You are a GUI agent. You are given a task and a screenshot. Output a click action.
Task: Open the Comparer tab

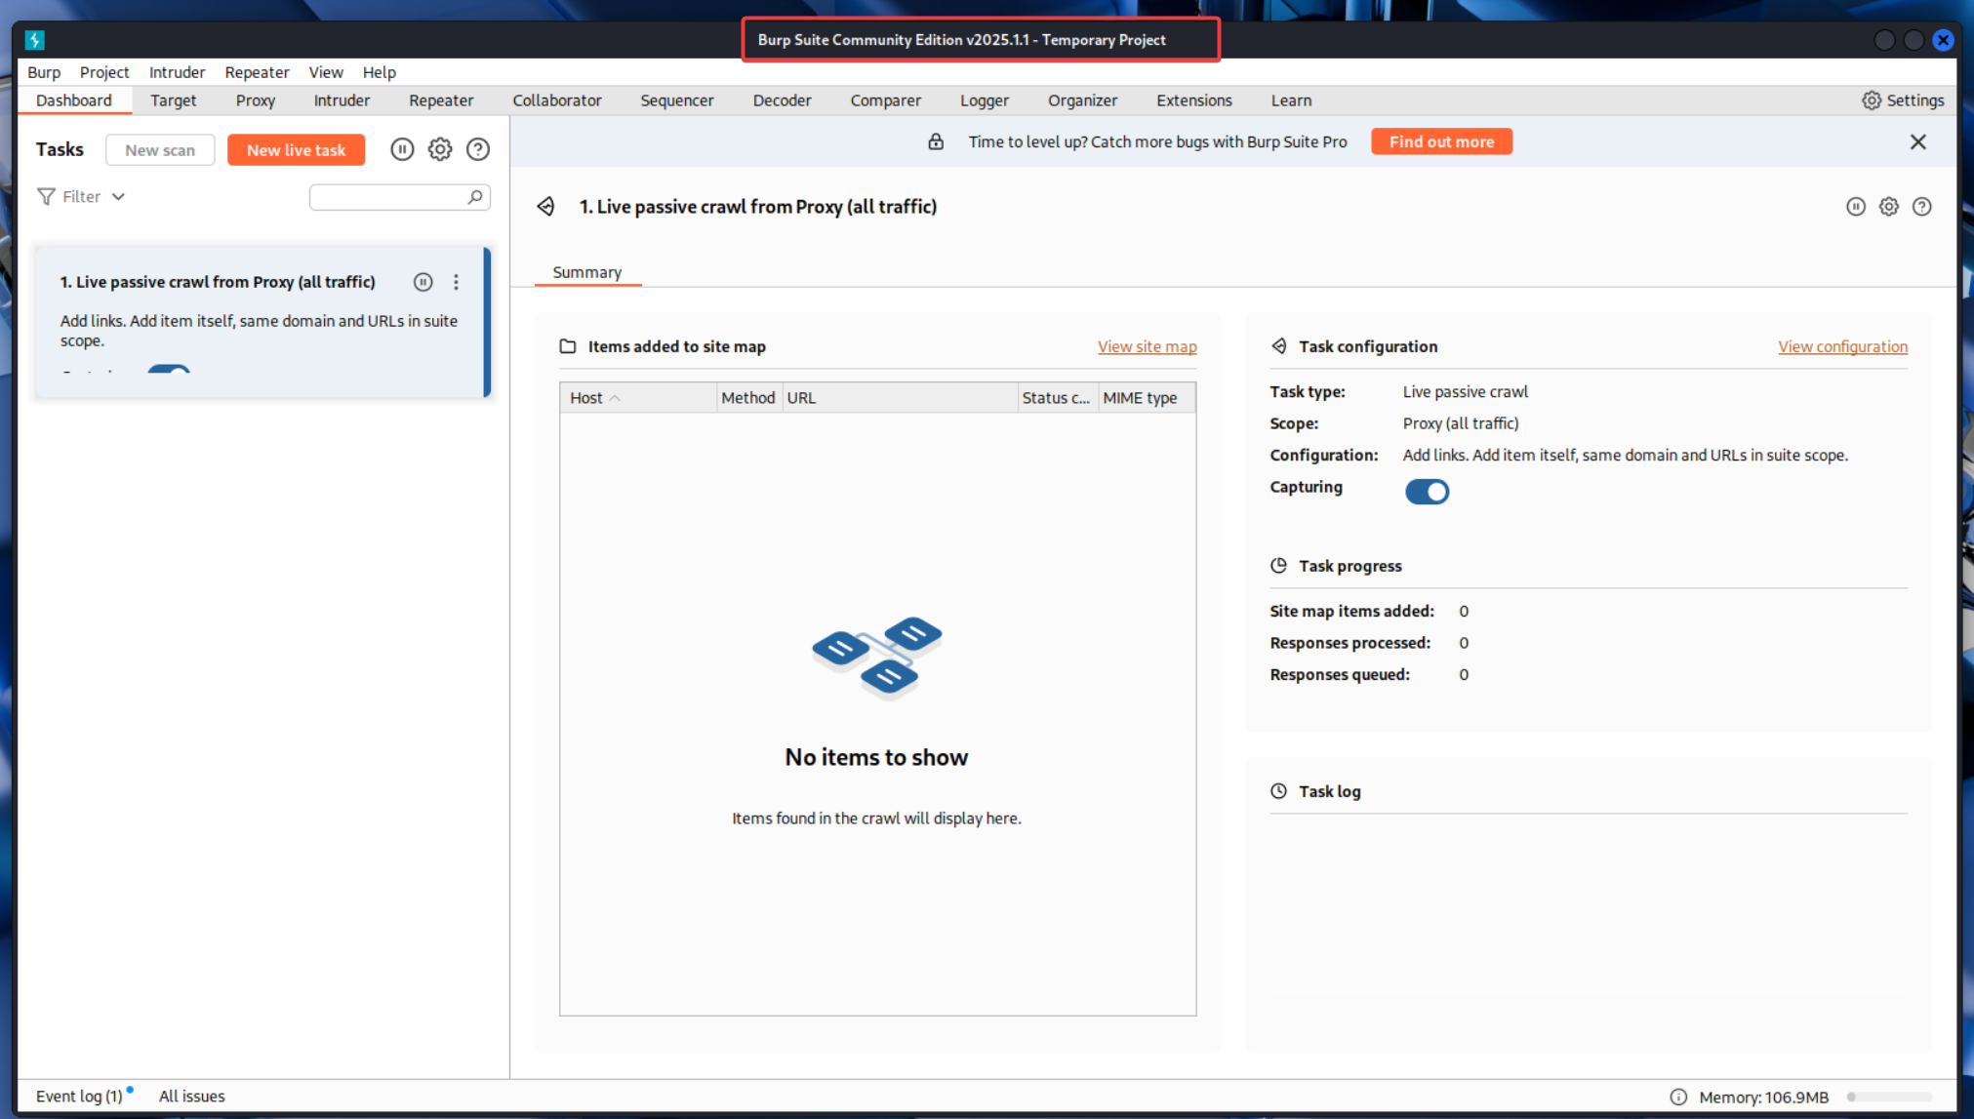pos(885,100)
